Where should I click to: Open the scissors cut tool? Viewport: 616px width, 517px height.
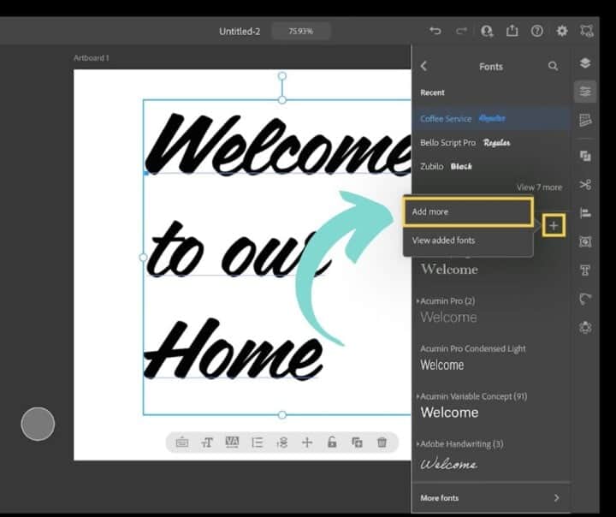coord(585,184)
